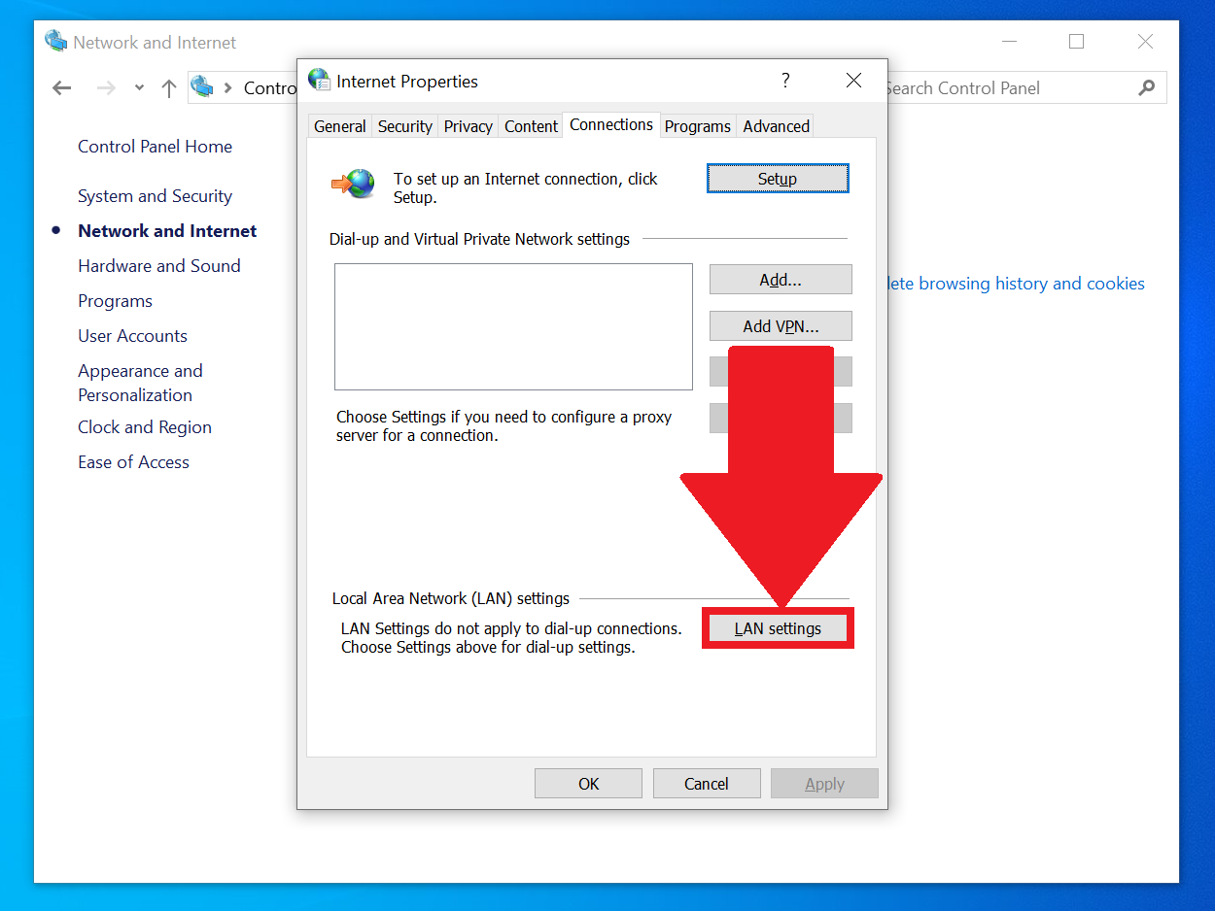This screenshot has width=1215, height=911.
Task: Select the Privacy tab
Action: pyautogui.click(x=469, y=126)
